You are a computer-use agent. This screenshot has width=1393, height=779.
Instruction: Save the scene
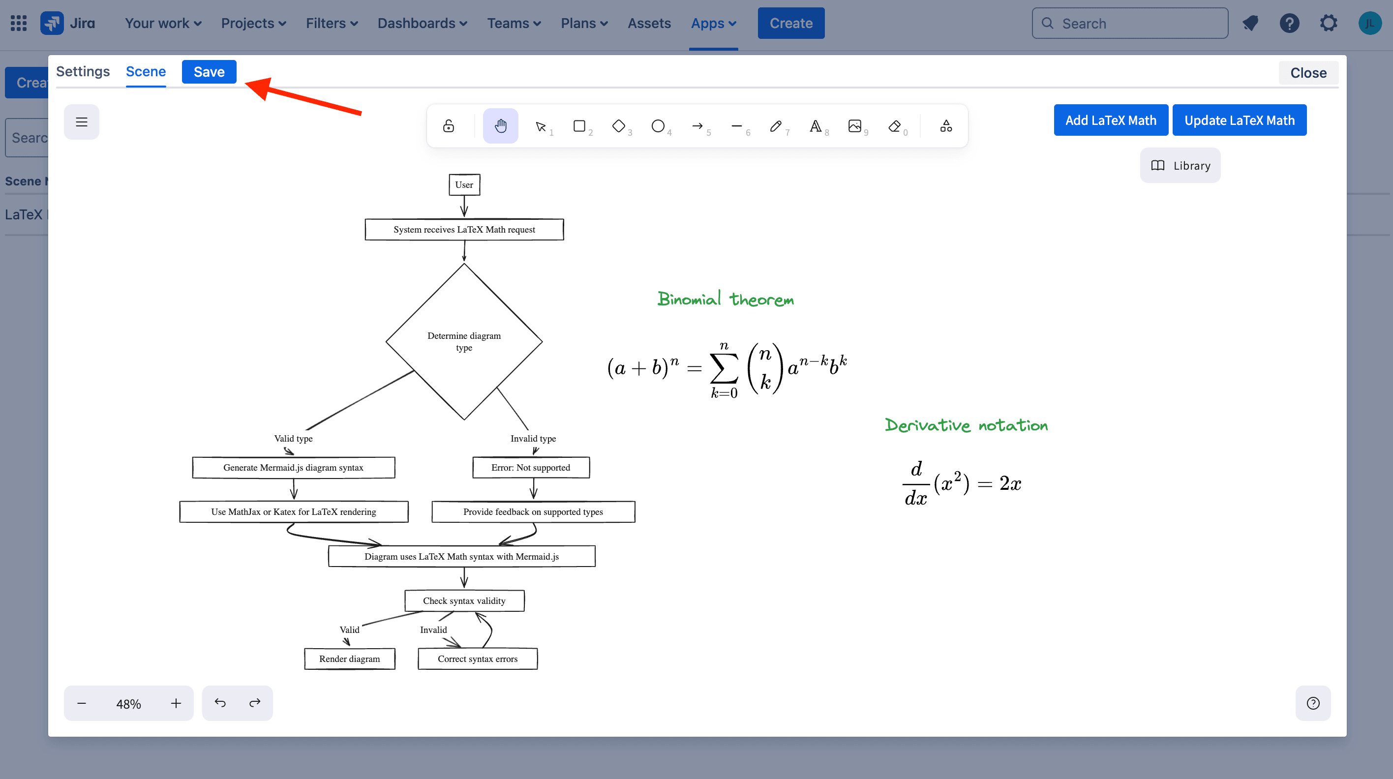coord(209,72)
